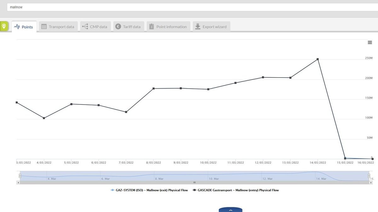The height and width of the screenshot is (212, 378).
Task: Click the left range navigator handle
Action: 20,176
